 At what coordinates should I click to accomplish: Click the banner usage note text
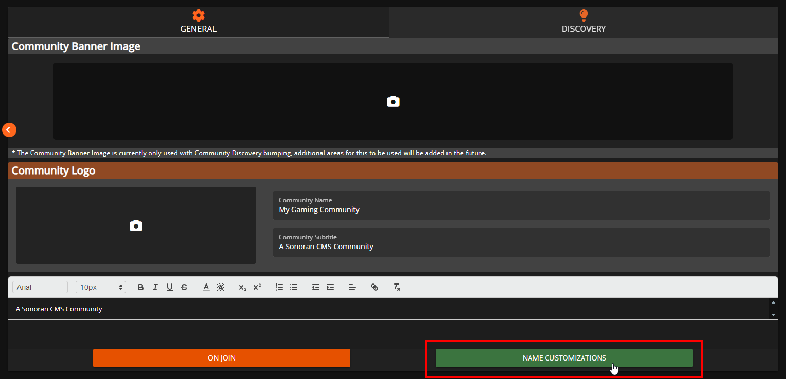click(249, 153)
